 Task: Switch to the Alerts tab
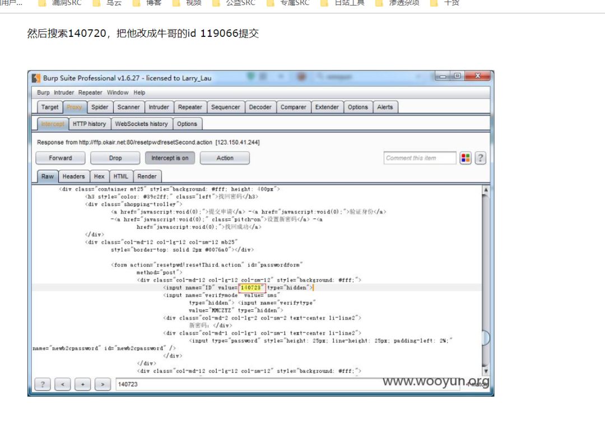pyautogui.click(x=385, y=107)
